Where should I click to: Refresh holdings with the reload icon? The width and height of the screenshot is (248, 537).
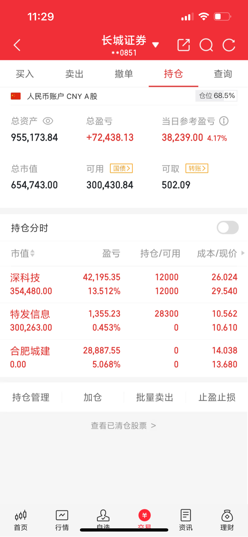tap(229, 45)
